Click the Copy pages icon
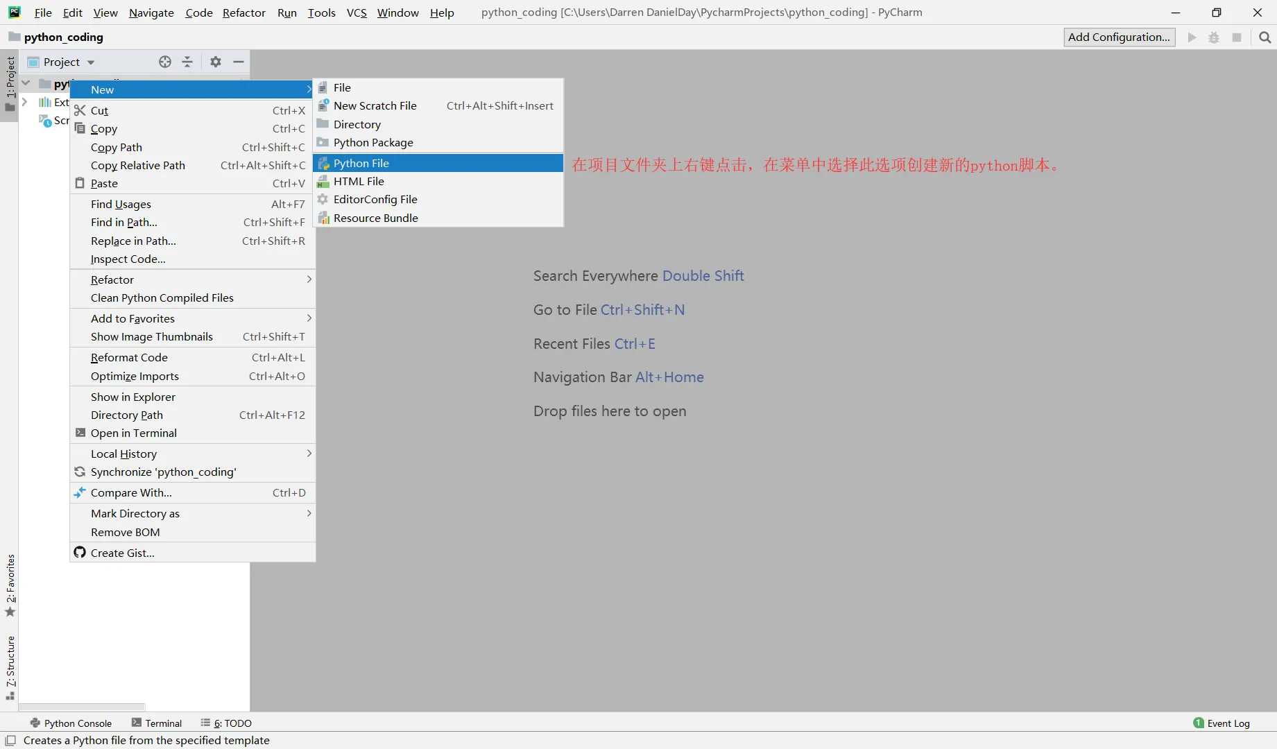This screenshot has height=749, width=1277. pos(80,128)
